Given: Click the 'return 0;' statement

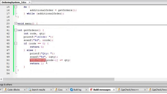Looking at the screenshot, I should (x=37, y=47).
